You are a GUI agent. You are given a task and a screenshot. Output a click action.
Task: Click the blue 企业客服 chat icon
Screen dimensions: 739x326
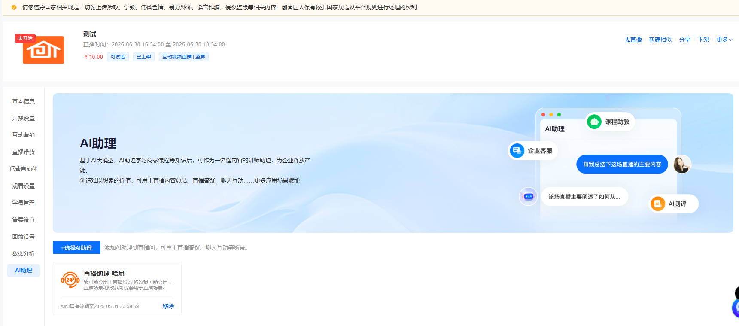tap(517, 151)
